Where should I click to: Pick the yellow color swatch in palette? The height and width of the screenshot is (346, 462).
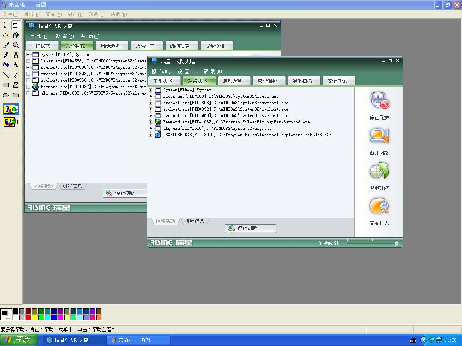tap(35, 318)
